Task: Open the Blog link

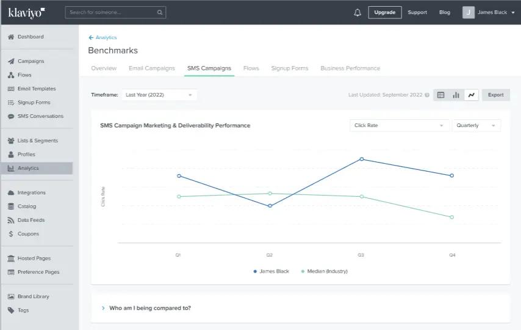Action: tap(445, 12)
